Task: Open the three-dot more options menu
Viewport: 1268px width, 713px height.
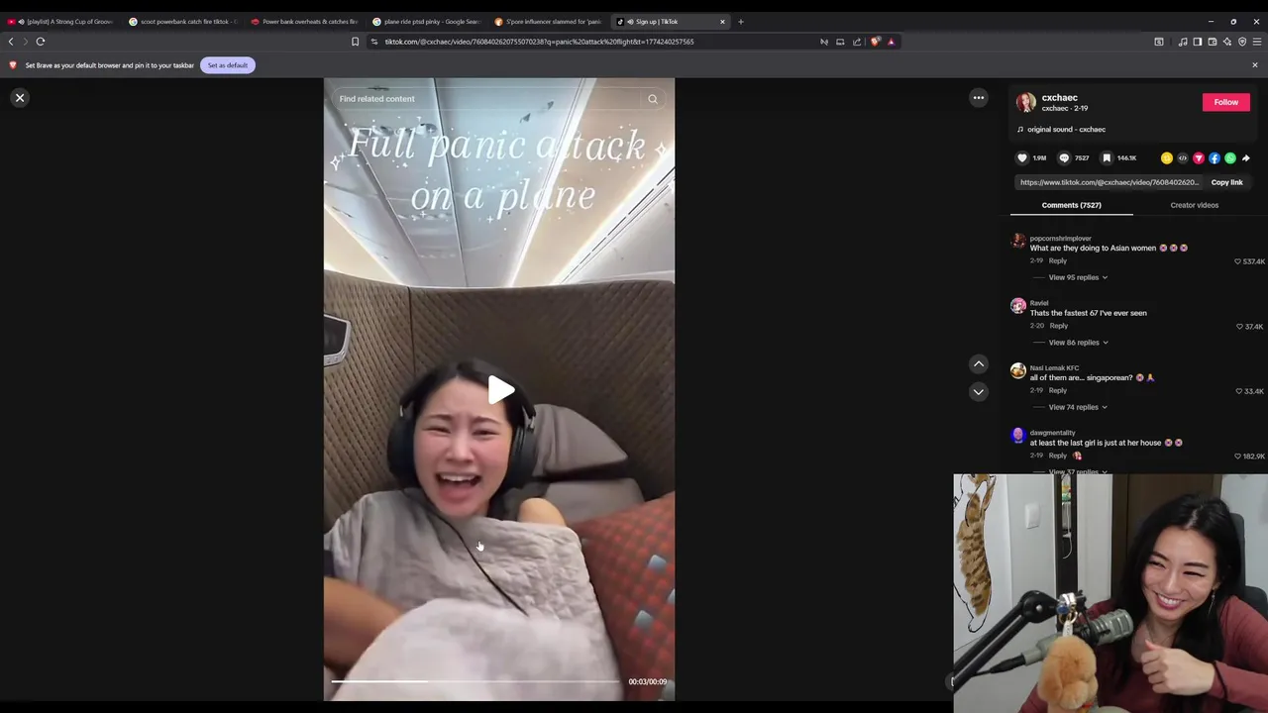Action: (x=979, y=98)
